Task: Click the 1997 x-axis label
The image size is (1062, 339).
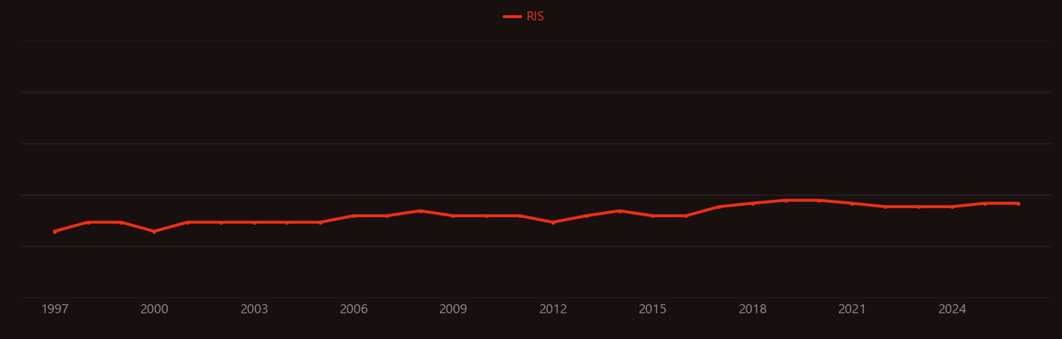Action: click(x=55, y=309)
